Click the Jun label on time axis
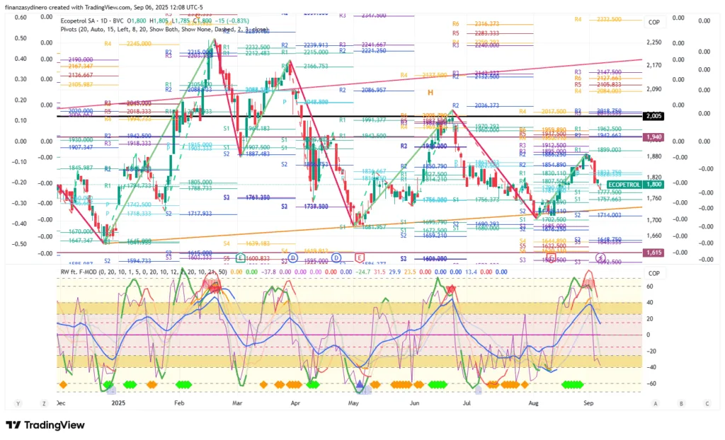This screenshot has height=440, width=725. 414,403
